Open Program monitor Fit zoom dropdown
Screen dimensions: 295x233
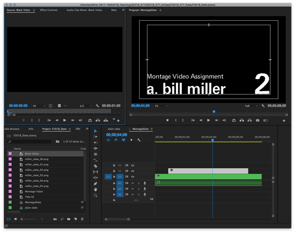tap(161, 106)
